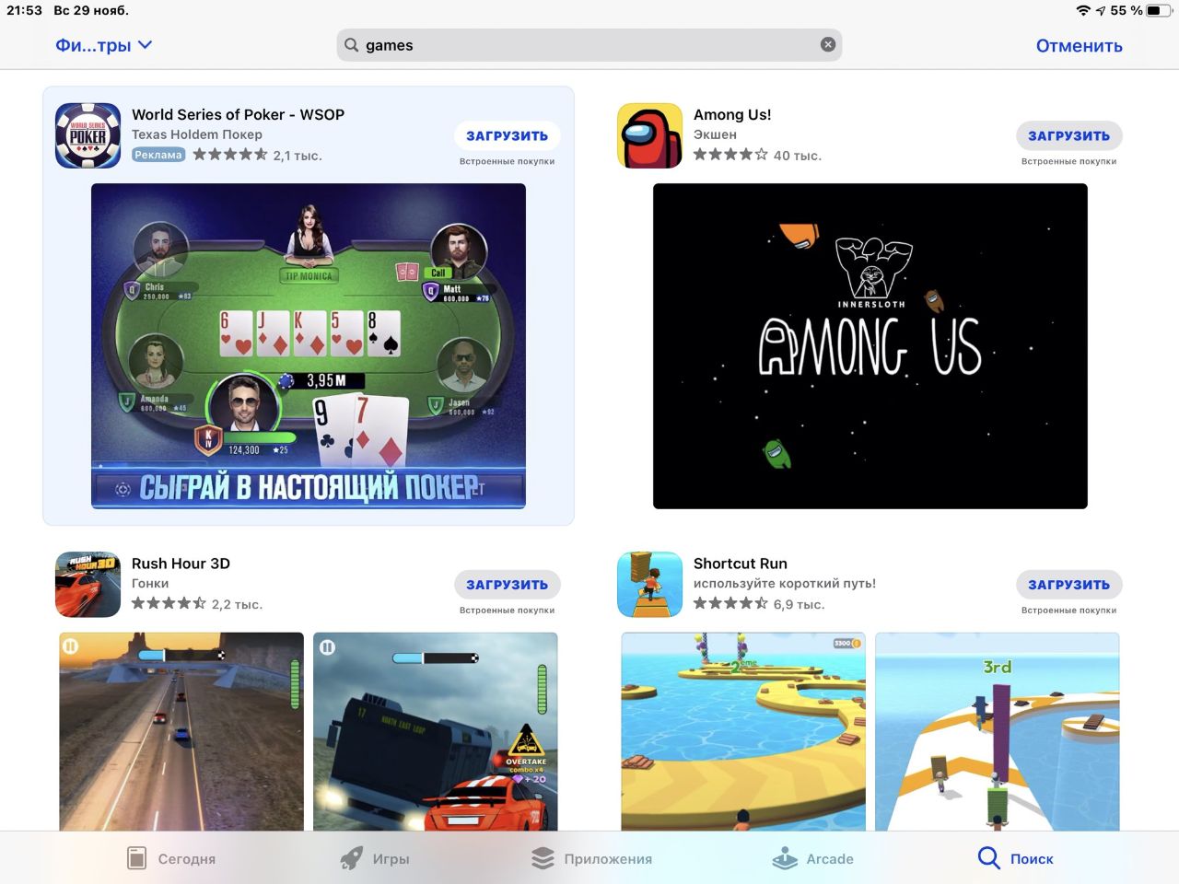Image resolution: width=1179 pixels, height=884 pixels.
Task: Check the battery indicator in status bar
Action: pos(1159,10)
